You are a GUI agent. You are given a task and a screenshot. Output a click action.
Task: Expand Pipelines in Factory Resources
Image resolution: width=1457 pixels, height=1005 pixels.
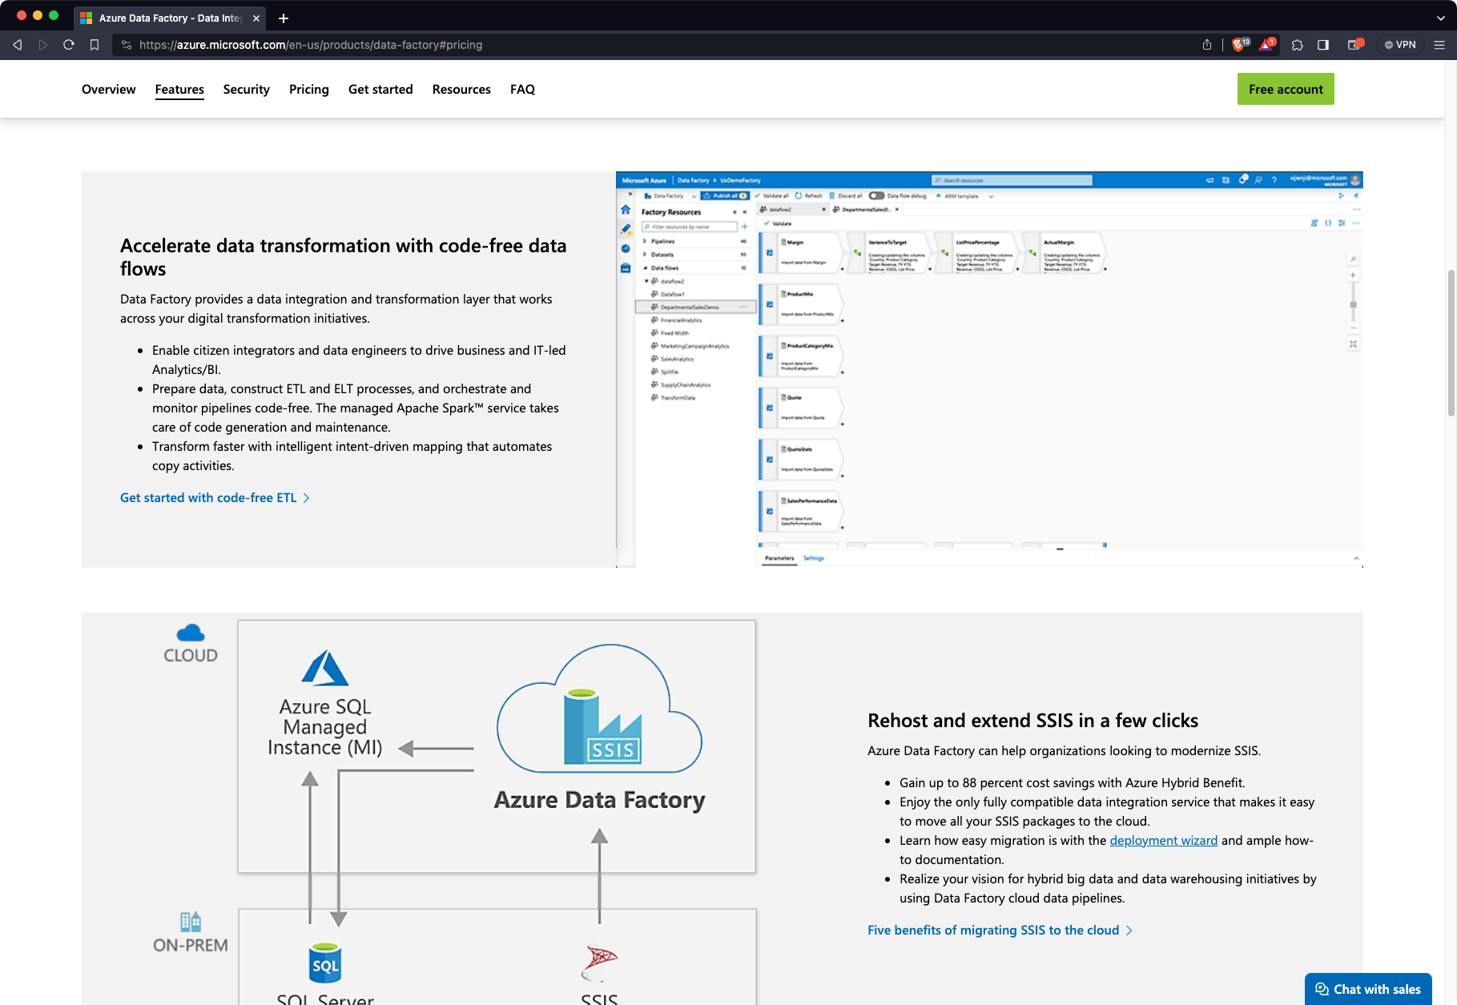click(662, 241)
